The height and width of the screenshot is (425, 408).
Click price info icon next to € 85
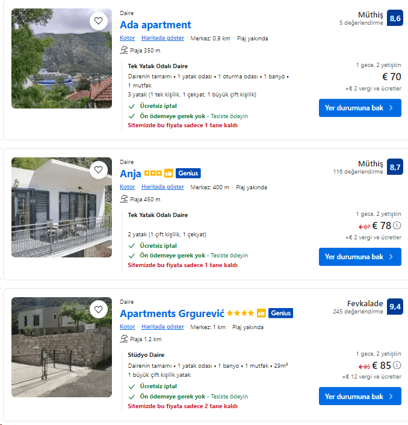(397, 365)
